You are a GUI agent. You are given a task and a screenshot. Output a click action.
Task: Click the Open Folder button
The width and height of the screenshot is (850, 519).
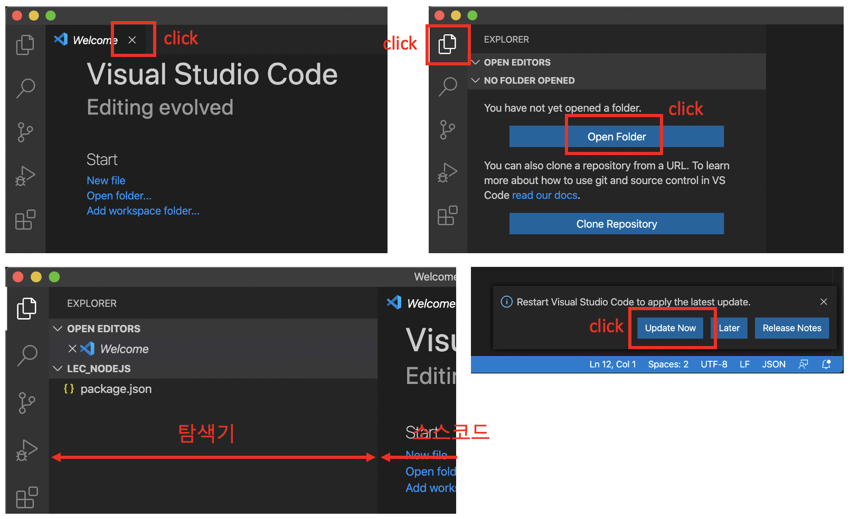coord(616,137)
